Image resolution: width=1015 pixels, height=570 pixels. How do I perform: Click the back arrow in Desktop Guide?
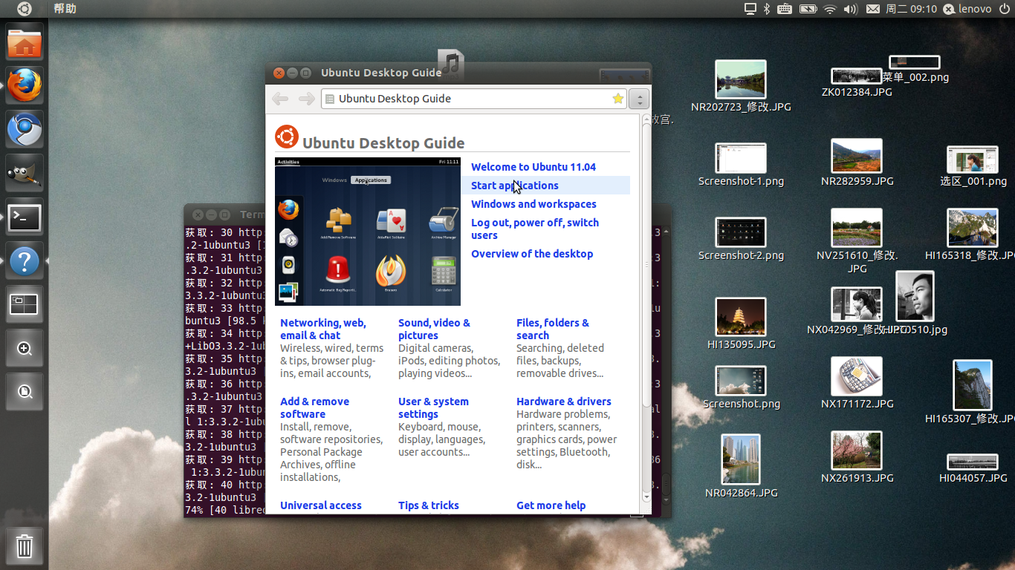(x=280, y=99)
